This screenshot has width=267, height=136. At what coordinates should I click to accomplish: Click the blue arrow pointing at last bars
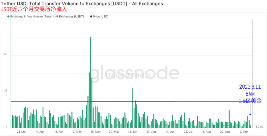pyautogui.click(x=250, y=110)
